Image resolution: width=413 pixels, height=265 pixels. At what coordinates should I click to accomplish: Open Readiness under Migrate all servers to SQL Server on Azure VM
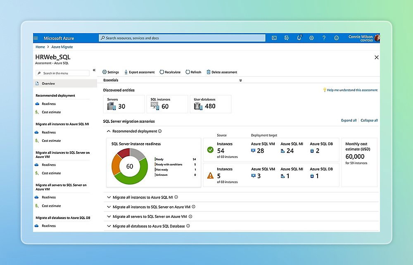(x=49, y=197)
